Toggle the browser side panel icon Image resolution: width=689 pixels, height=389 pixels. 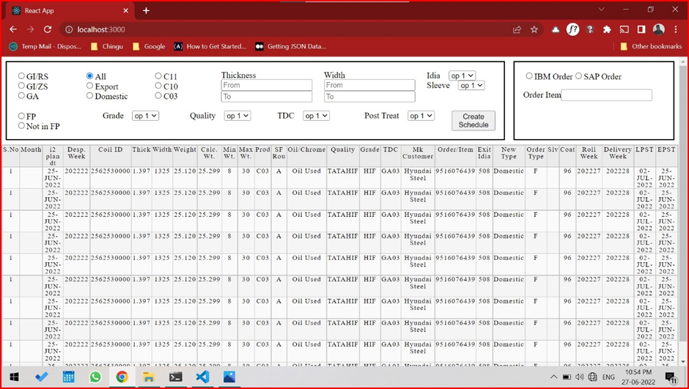point(641,29)
